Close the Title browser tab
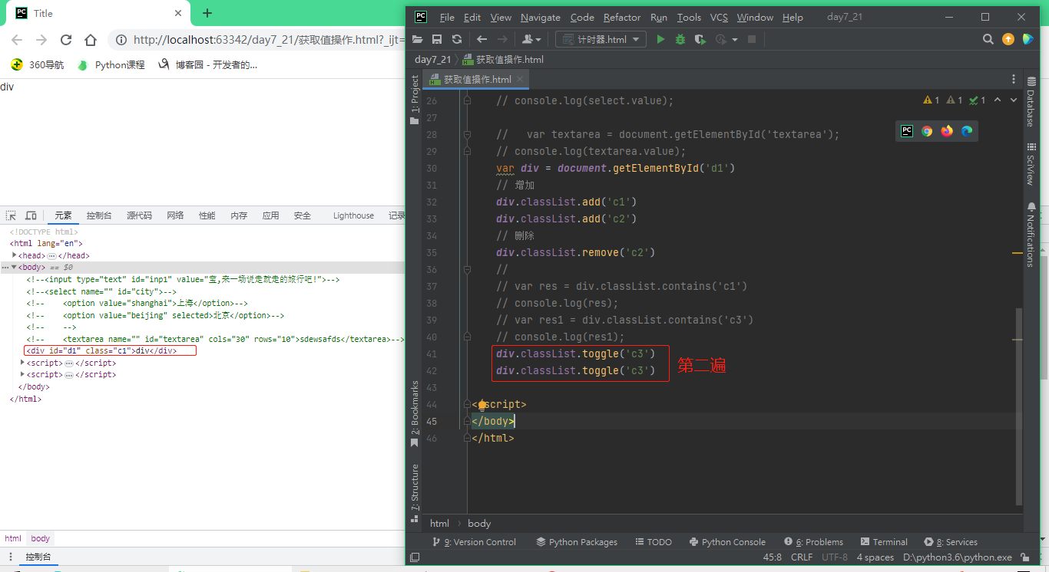 pos(179,13)
